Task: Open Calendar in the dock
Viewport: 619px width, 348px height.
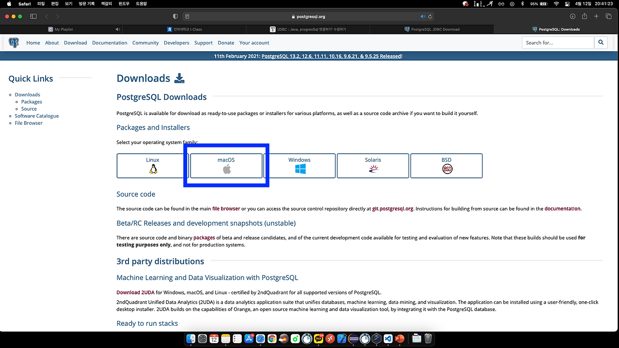Action: (x=214, y=339)
